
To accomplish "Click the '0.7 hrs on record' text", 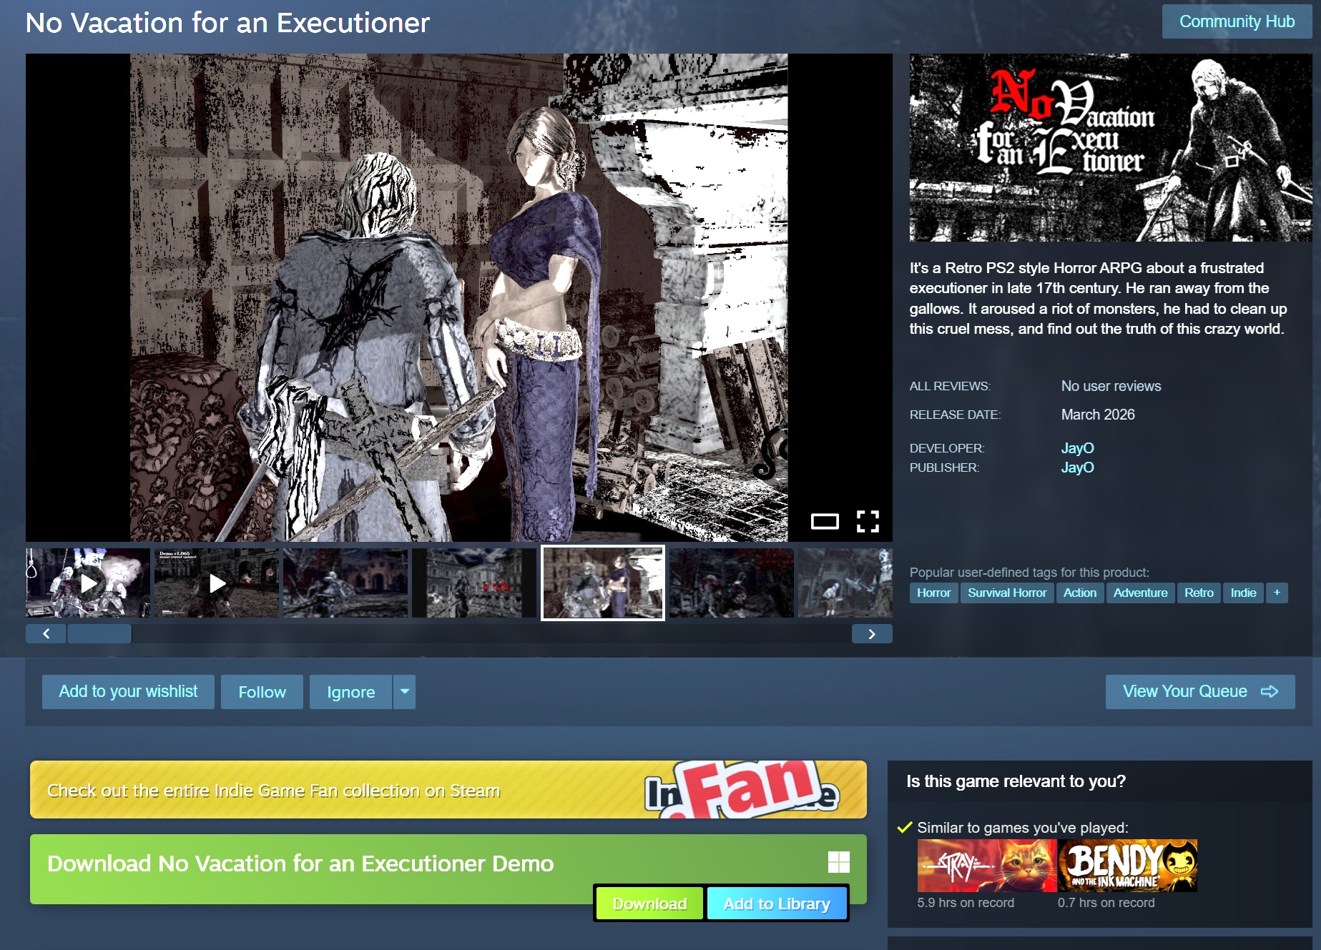I will tap(1106, 903).
